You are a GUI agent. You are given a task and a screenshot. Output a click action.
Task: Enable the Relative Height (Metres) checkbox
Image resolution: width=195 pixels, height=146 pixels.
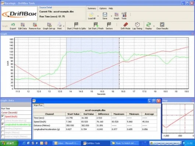[x=2, y=136]
